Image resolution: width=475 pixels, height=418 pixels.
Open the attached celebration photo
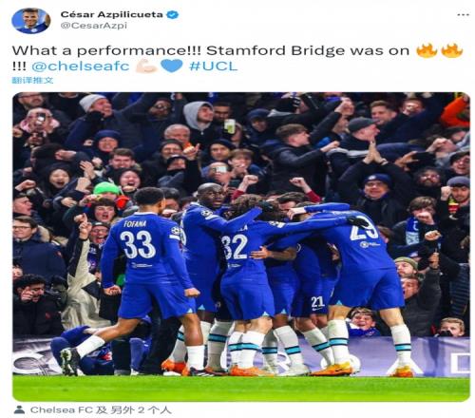pyautogui.click(x=241, y=247)
